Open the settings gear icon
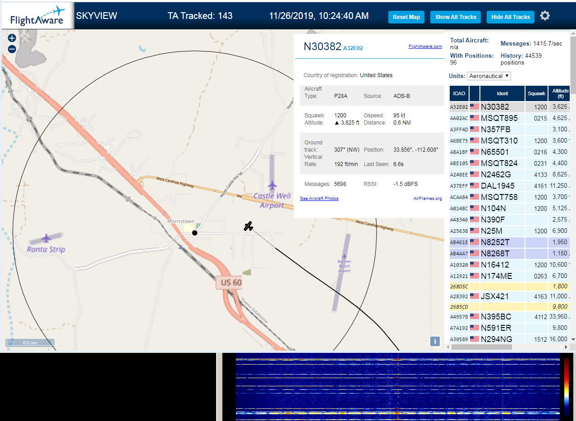The height and width of the screenshot is (421, 576). [545, 16]
